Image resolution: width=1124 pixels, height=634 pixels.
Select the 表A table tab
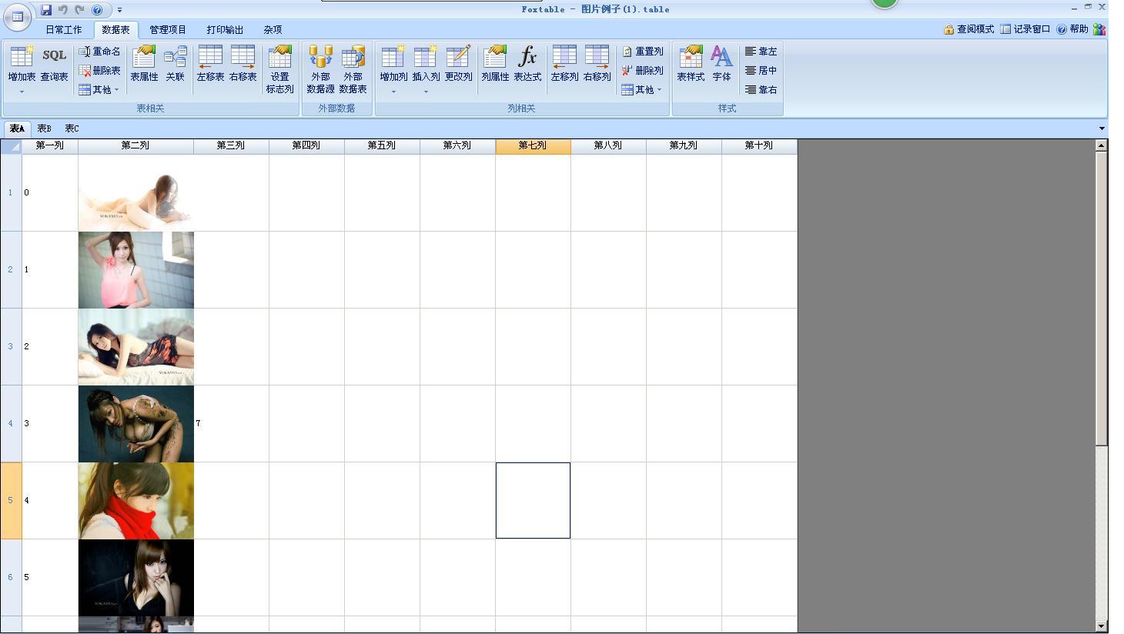tap(17, 128)
